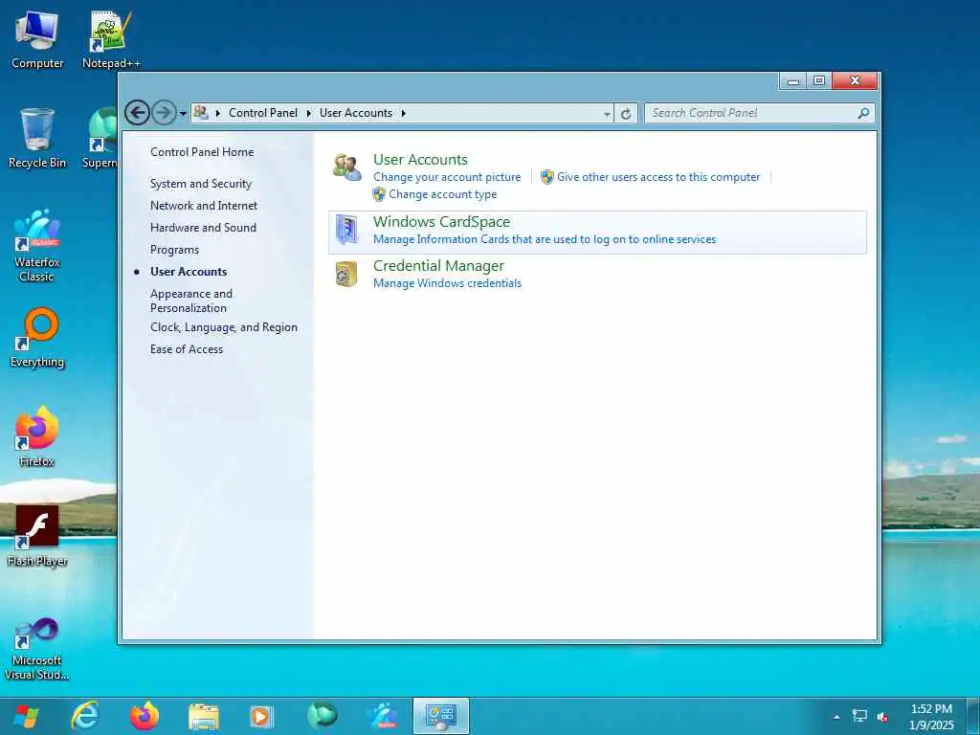Expand the address bar history dropdown
Image resolution: width=980 pixels, height=735 pixels.
pos(607,115)
